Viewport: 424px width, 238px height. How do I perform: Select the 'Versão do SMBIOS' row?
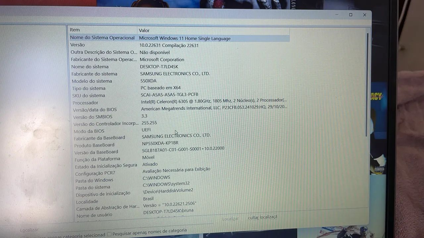click(93, 117)
